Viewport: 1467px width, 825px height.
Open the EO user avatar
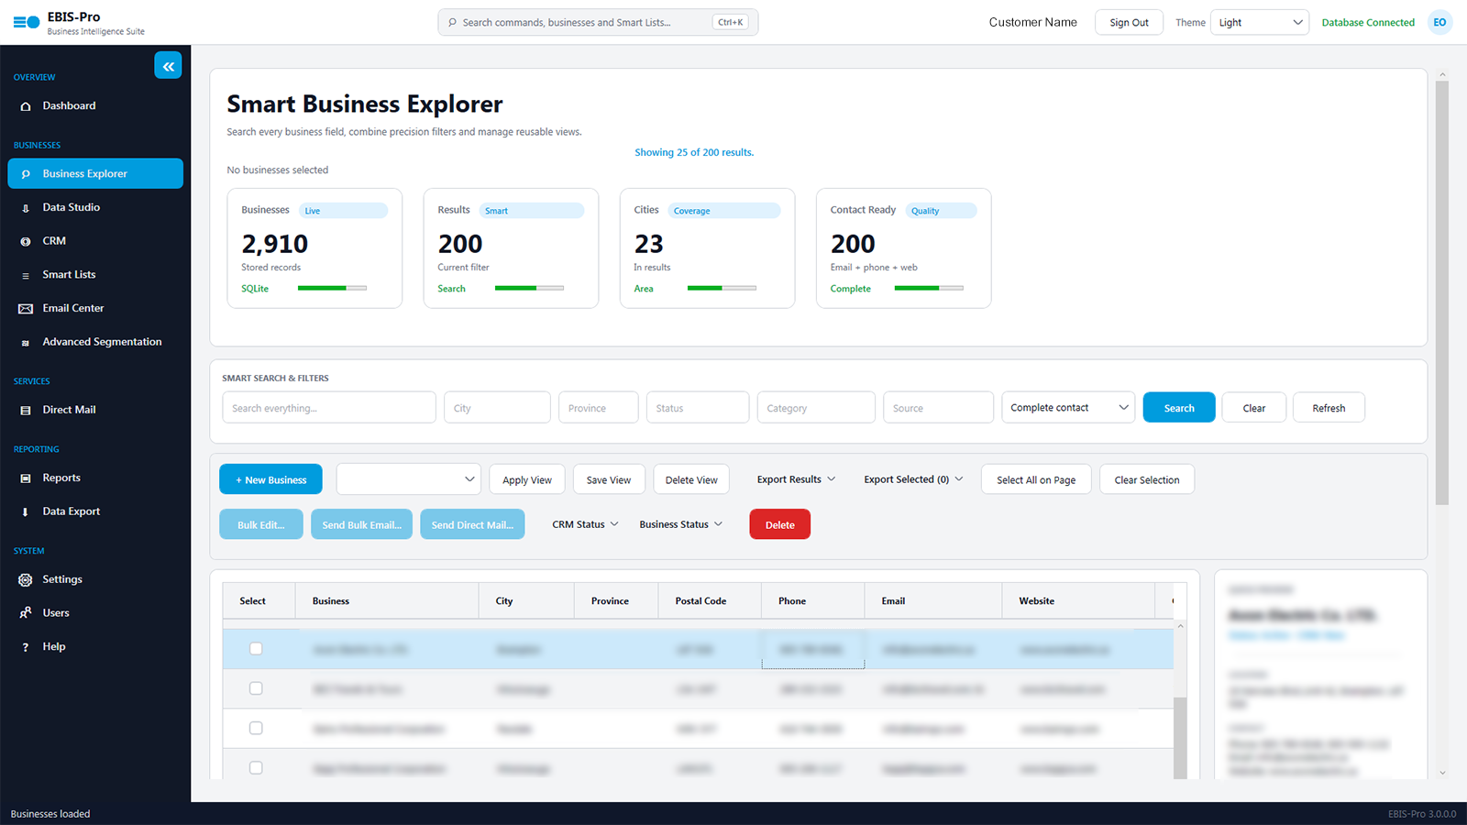[x=1439, y=22]
